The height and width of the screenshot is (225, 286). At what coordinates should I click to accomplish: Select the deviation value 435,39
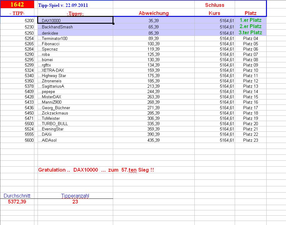pos(153,140)
